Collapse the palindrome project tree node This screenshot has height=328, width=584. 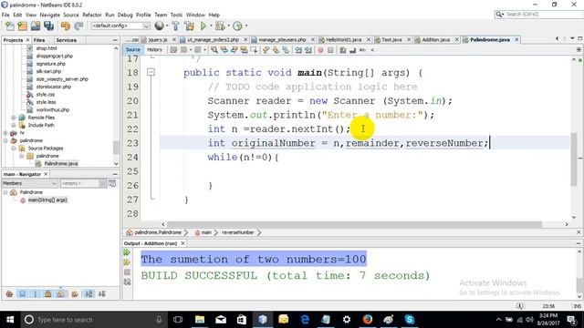[x=5, y=140]
